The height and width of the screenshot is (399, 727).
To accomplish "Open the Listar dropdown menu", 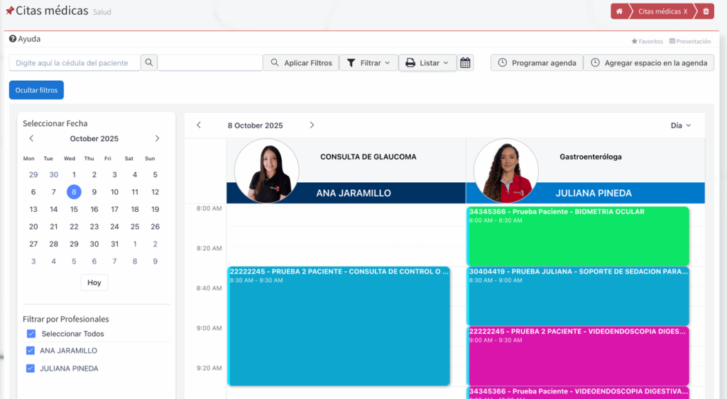I will click(x=427, y=63).
